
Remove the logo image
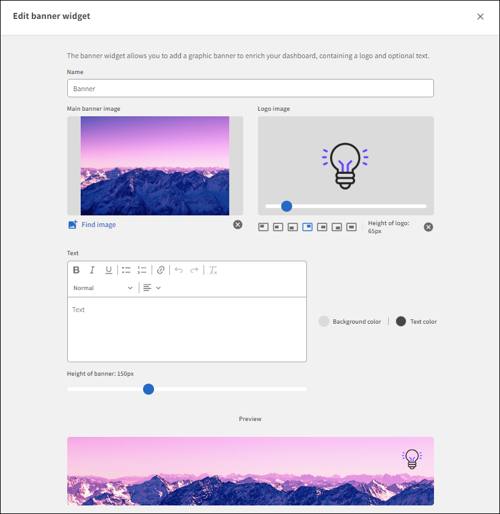coord(428,227)
